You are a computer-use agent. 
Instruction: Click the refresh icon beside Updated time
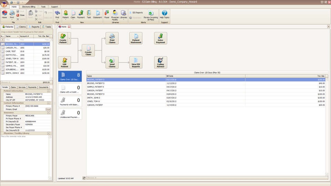(84, 178)
